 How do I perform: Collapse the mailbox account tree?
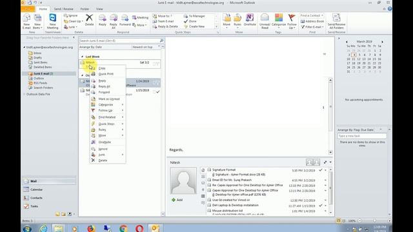pyautogui.click(x=25, y=47)
